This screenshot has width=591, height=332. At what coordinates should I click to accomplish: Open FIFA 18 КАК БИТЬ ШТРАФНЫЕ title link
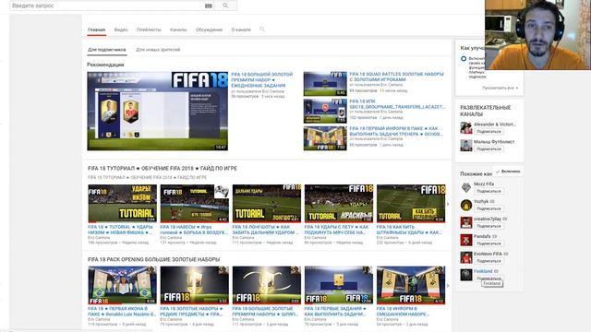click(x=409, y=230)
